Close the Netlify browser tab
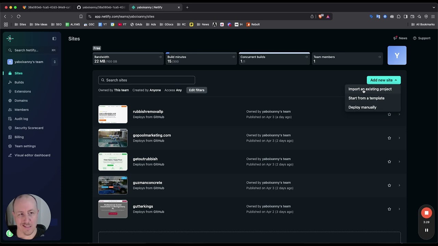The width and height of the screenshot is (438, 246). [179, 7]
